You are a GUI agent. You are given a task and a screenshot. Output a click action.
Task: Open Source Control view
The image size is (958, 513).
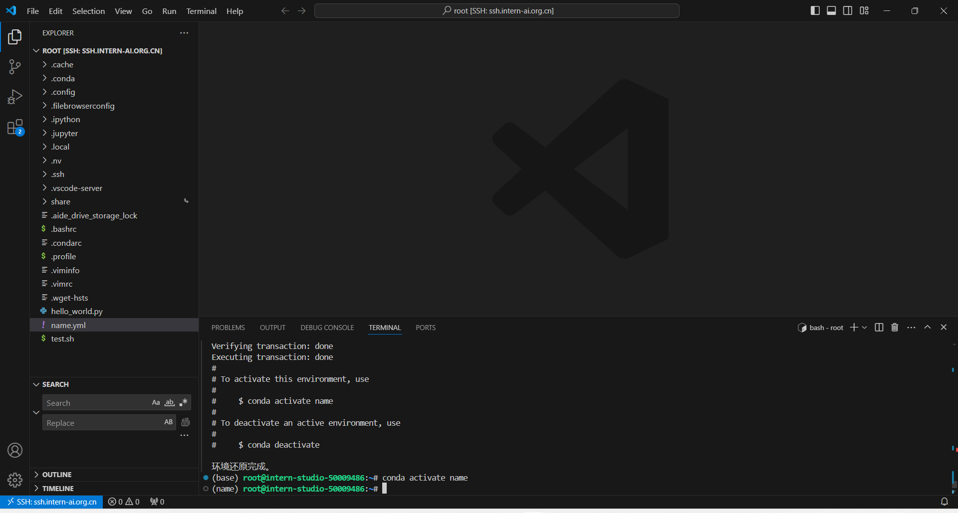coord(15,67)
